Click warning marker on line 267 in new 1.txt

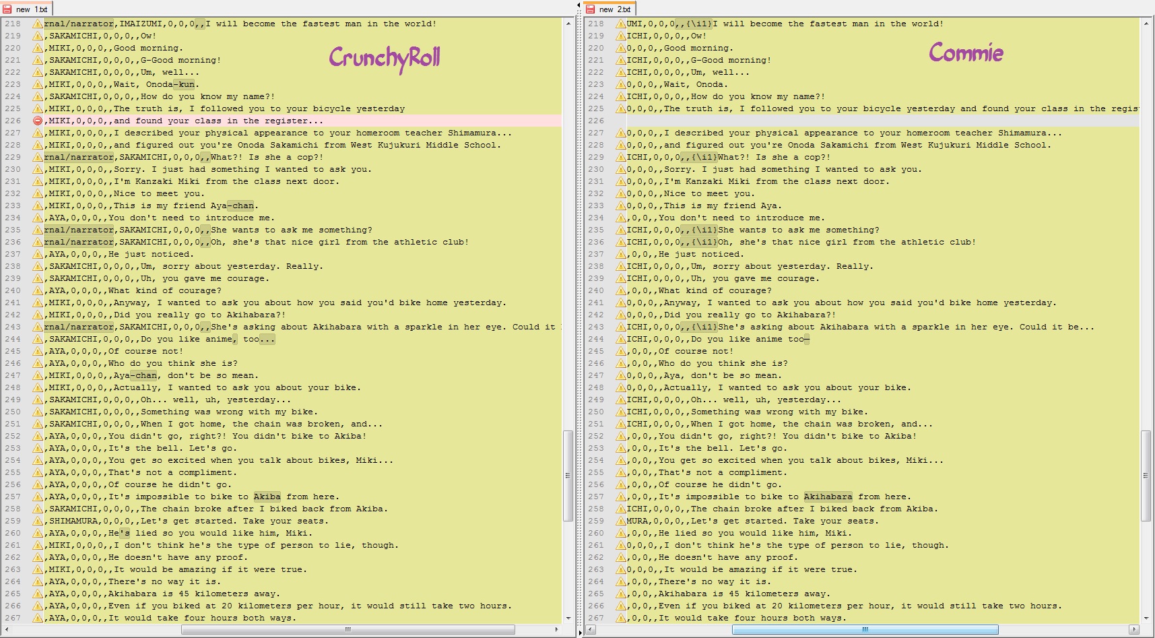(x=38, y=618)
